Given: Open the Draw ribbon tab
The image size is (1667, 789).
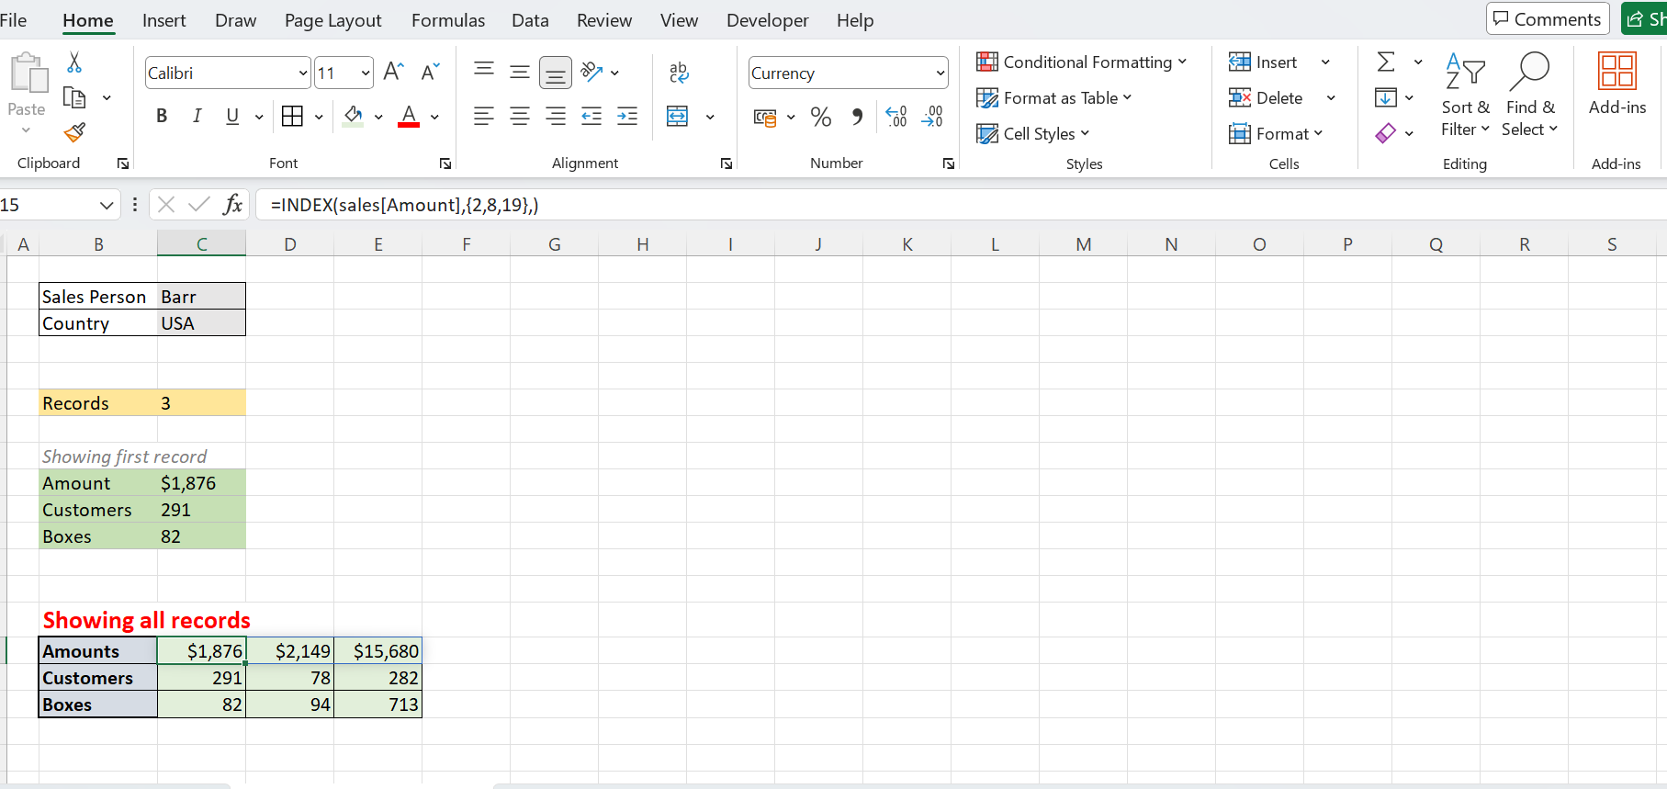Looking at the screenshot, I should click(235, 20).
